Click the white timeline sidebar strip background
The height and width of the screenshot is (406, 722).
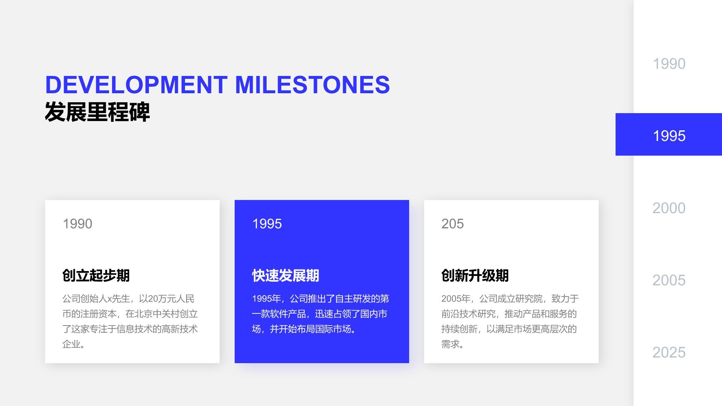pos(677,387)
